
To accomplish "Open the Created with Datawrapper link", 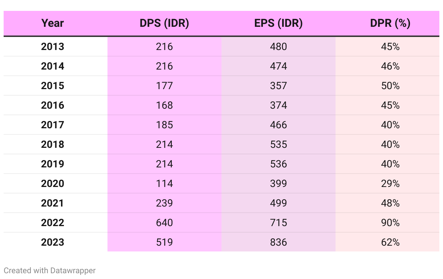I will pyautogui.click(x=50, y=270).
